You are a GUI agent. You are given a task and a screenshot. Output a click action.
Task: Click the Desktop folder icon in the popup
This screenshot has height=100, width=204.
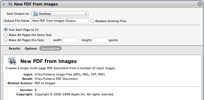(35, 14)
